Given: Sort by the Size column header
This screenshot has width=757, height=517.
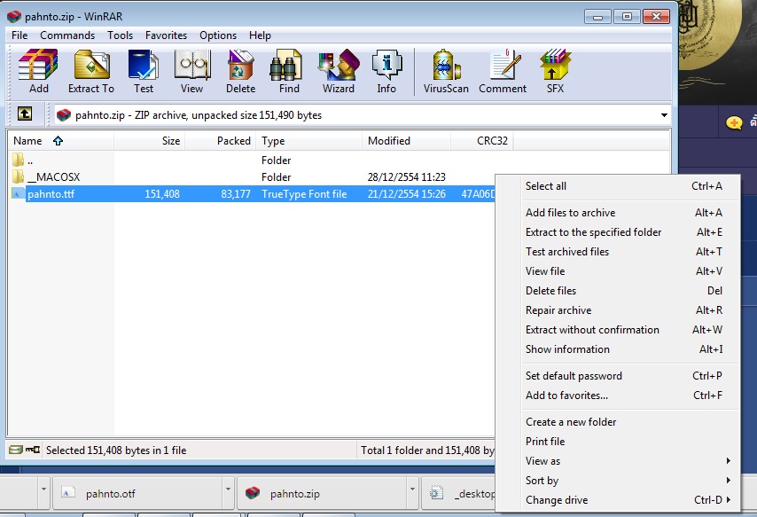Looking at the screenshot, I should 150,141.
